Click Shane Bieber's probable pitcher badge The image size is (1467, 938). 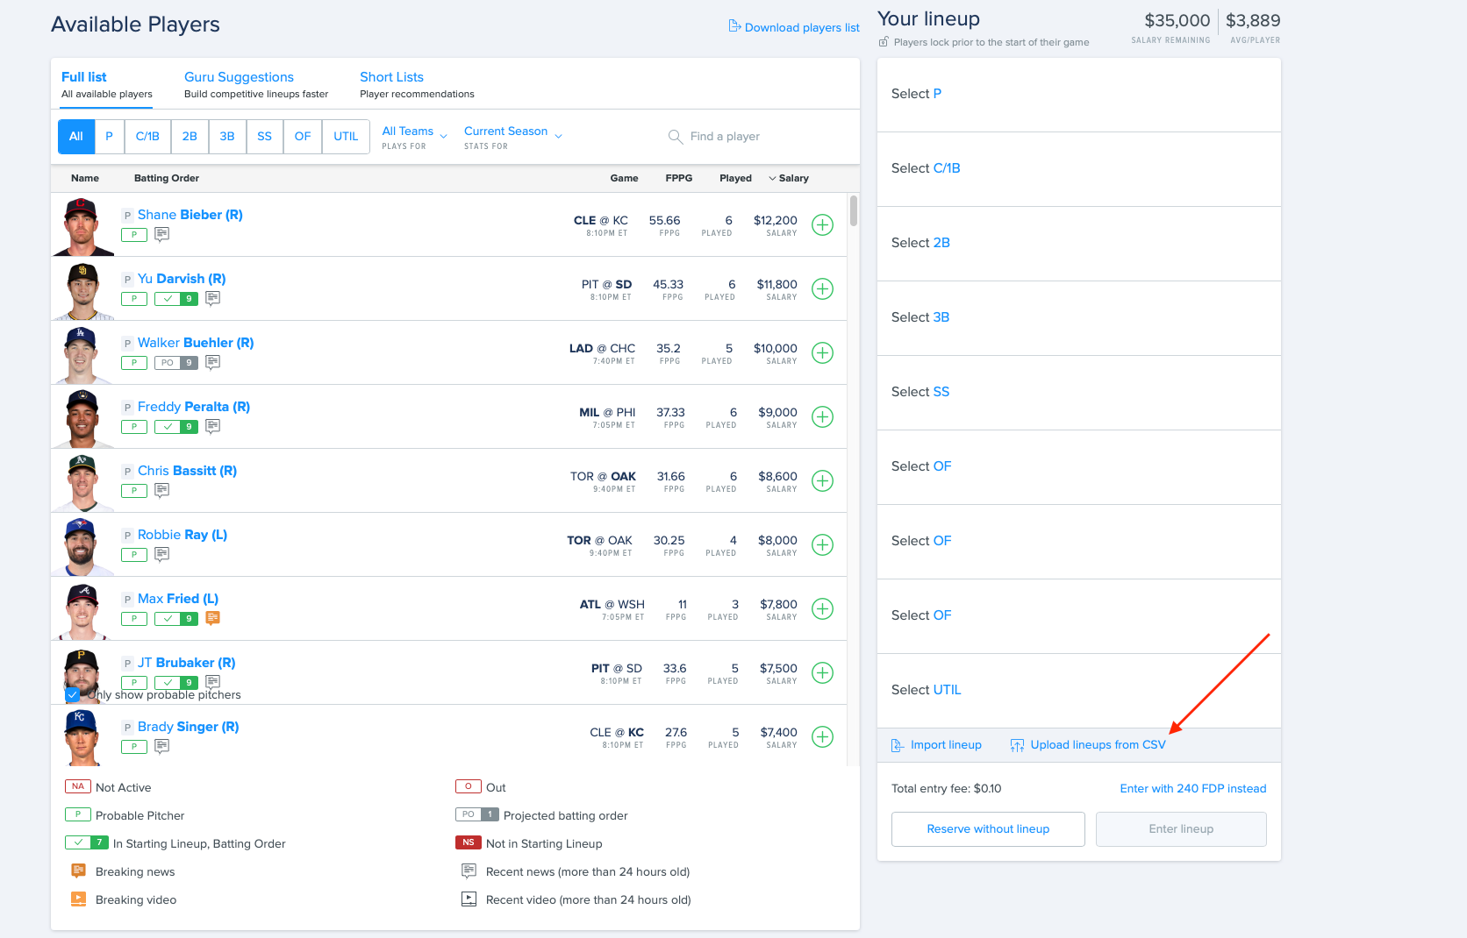point(134,235)
